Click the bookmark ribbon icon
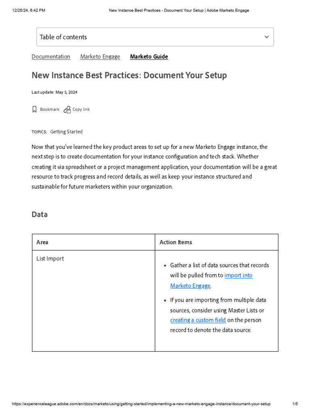The width and height of the screenshot is (310, 414). click(34, 110)
